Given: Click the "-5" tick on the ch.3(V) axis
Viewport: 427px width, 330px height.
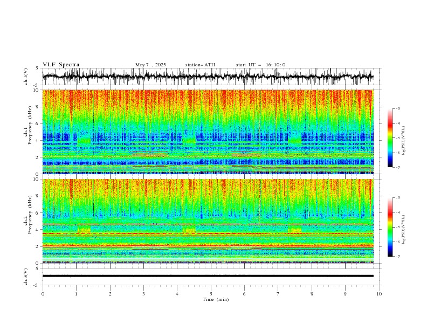Looking at the screenshot, I should coord(37,285).
